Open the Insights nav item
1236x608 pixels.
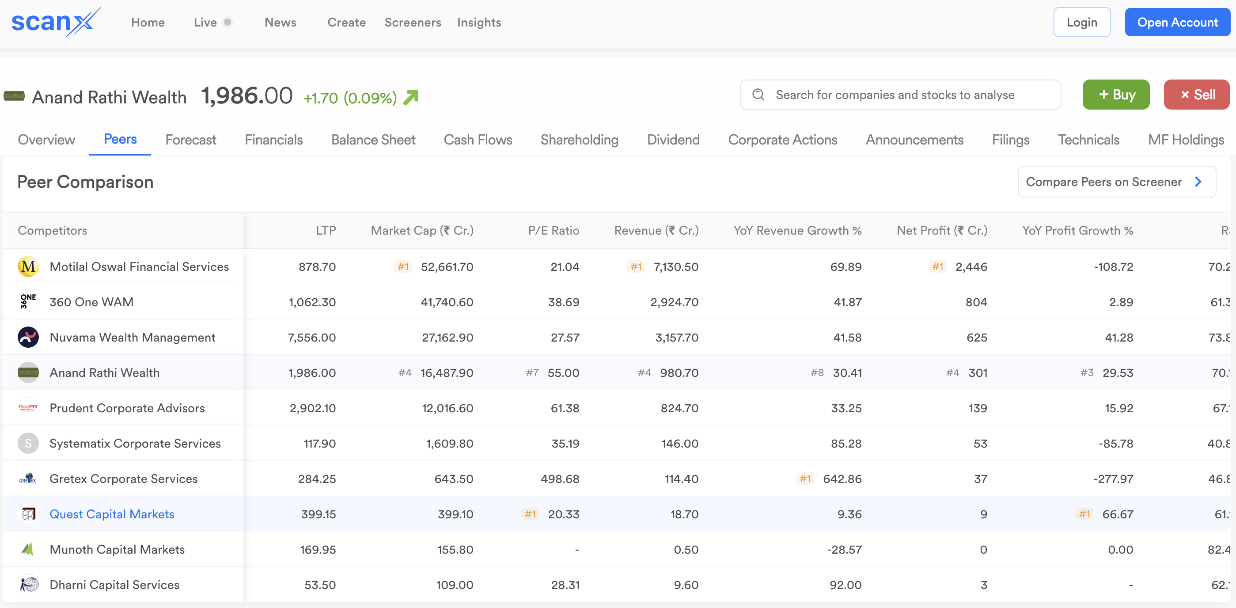click(x=479, y=23)
